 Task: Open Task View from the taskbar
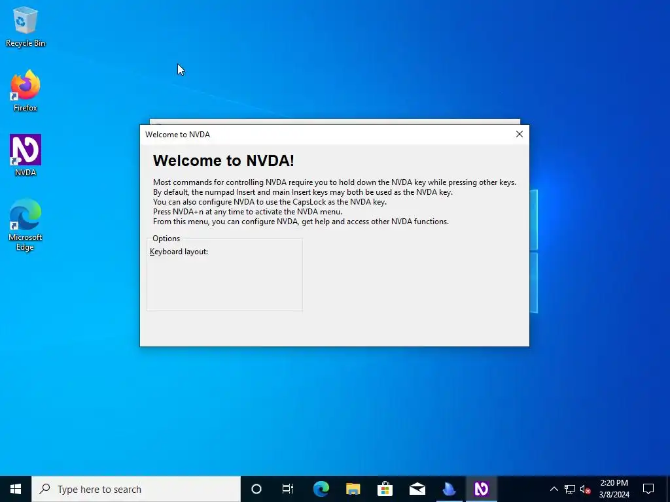coord(288,489)
